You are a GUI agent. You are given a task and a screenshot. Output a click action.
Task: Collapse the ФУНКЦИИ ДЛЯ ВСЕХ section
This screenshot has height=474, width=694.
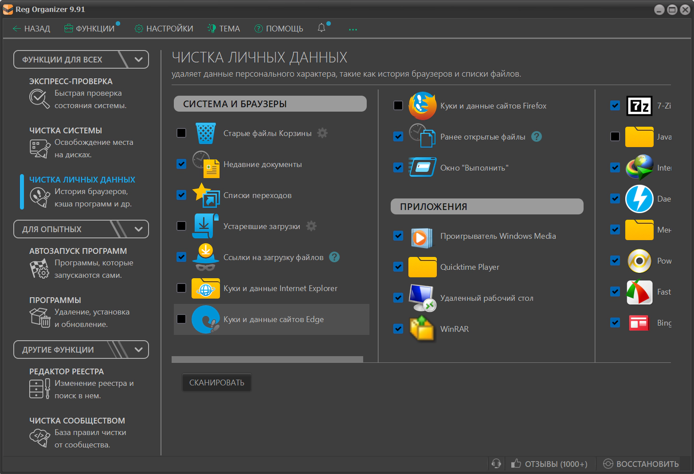[x=138, y=59]
